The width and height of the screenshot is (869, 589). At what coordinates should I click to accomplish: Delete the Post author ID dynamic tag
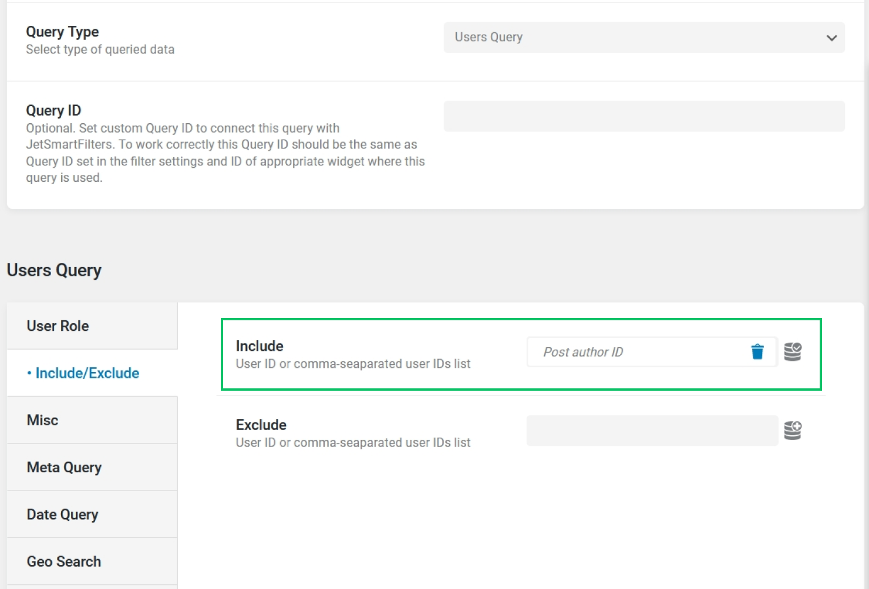(757, 351)
